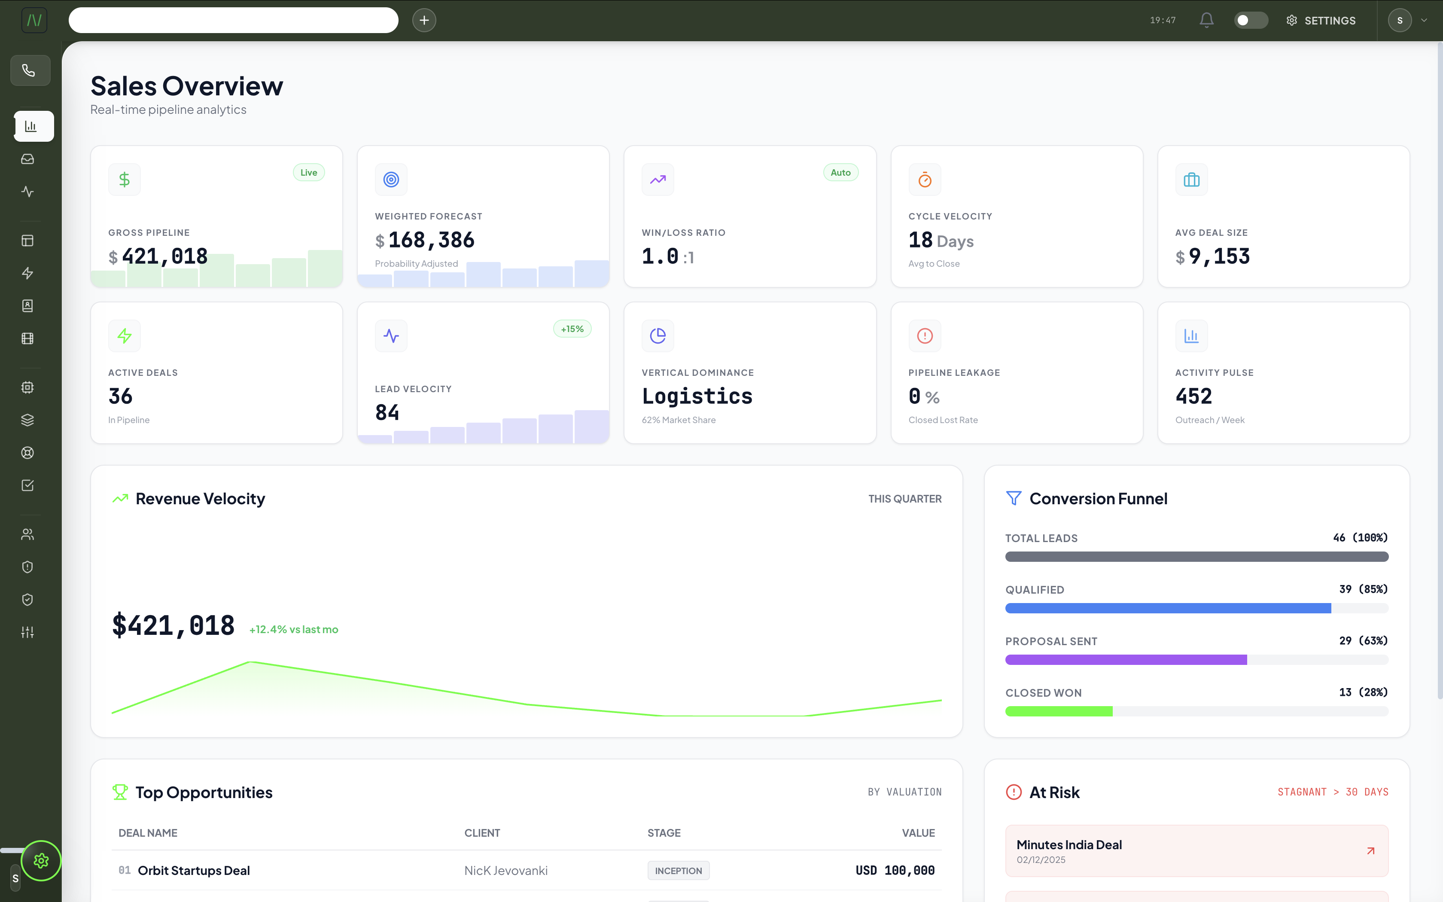Click the plus add button
This screenshot has height=902, width=1443.
click(x=424, y=20)
